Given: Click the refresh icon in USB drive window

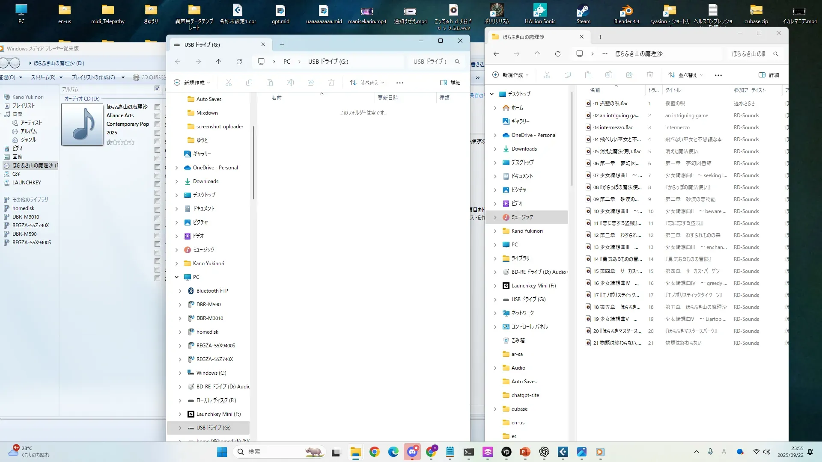Looking at the screenshot, I should [x=239, y=62].
